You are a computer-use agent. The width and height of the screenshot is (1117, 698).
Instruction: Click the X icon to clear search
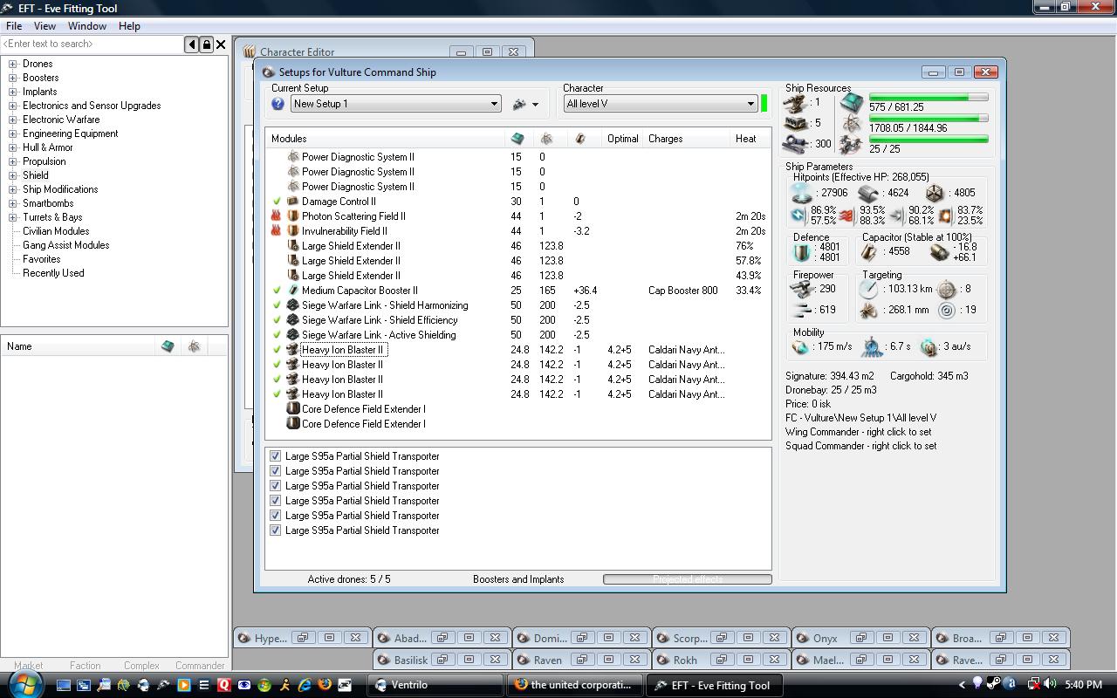click(221, 44)
